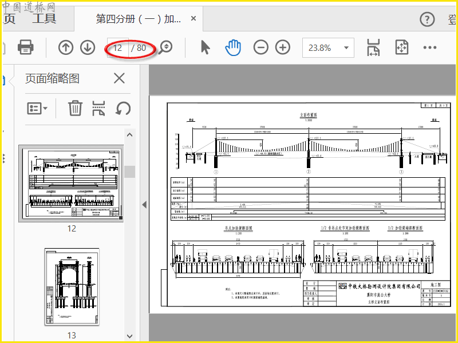Collapse the side panel with the left triangle
Image resolution: width=458 pixels, height=343 pixels.
[144, 205]
